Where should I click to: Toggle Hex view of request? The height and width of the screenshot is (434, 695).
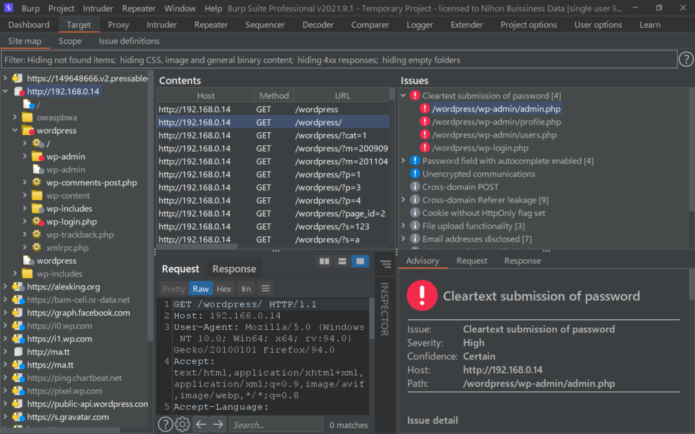tap(224, 288)
